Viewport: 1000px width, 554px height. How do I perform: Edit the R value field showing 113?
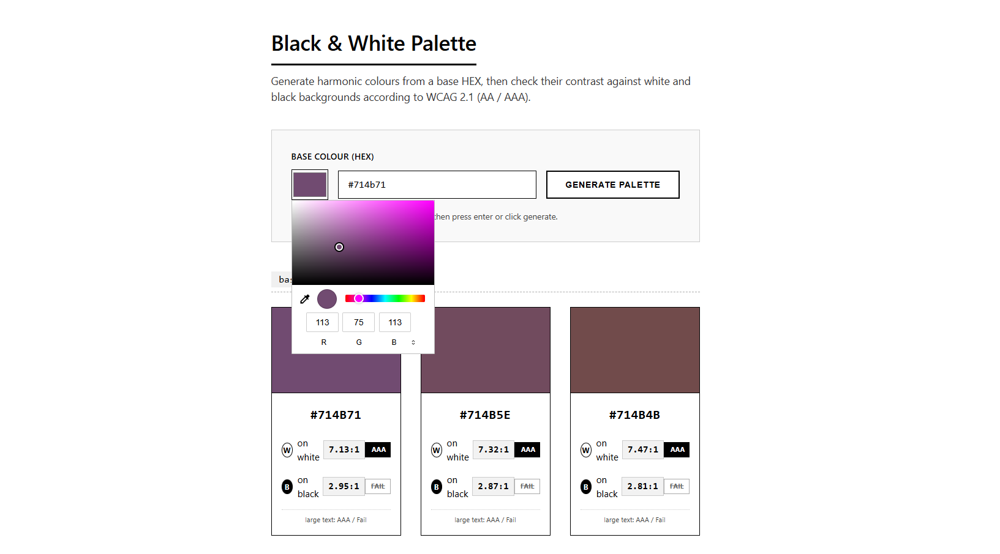(x=322, y=322)
